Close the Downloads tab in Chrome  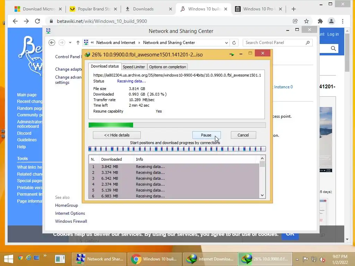click(171, 9)
